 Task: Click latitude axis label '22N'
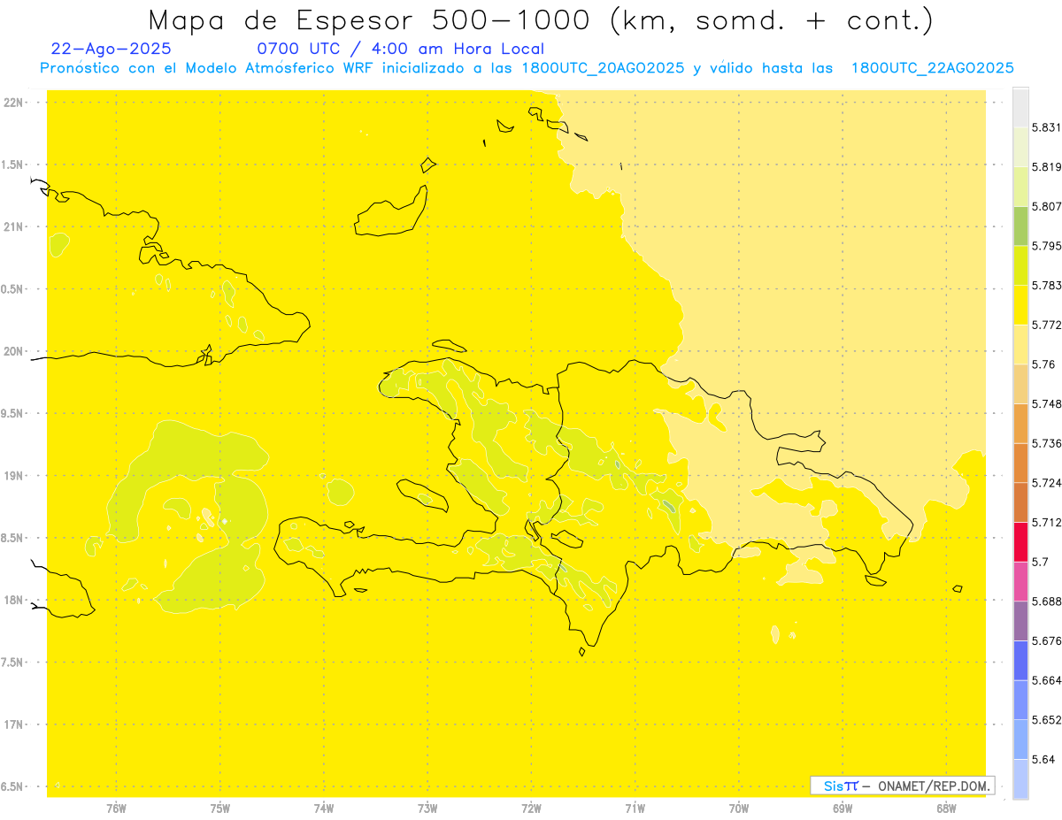click(x=13, y=103)
